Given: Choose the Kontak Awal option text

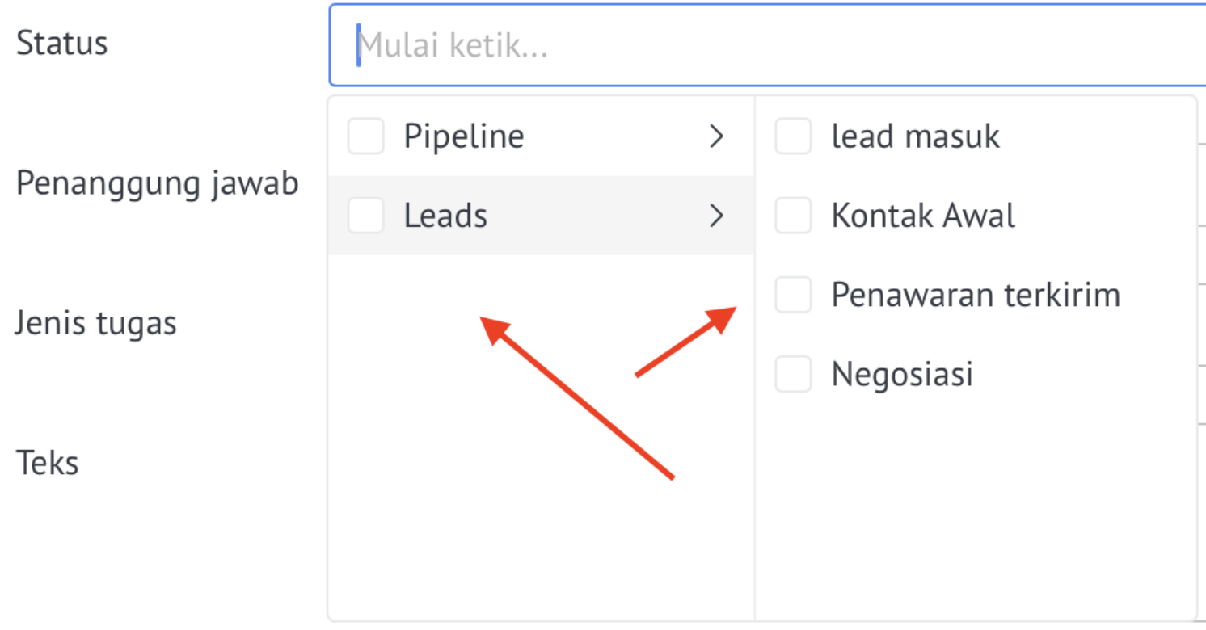Looking at the screenshot, I should click(x=923, y=216).
